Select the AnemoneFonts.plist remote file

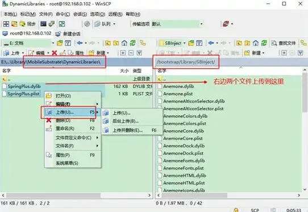coord(184,168)
